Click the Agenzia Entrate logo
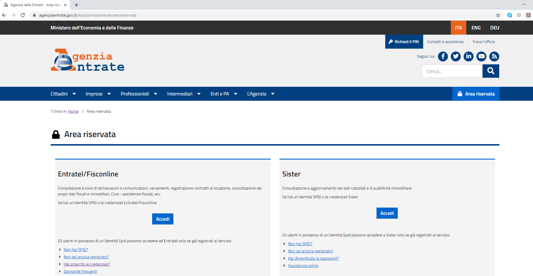The image size is (533, 276). click(87, 60)
